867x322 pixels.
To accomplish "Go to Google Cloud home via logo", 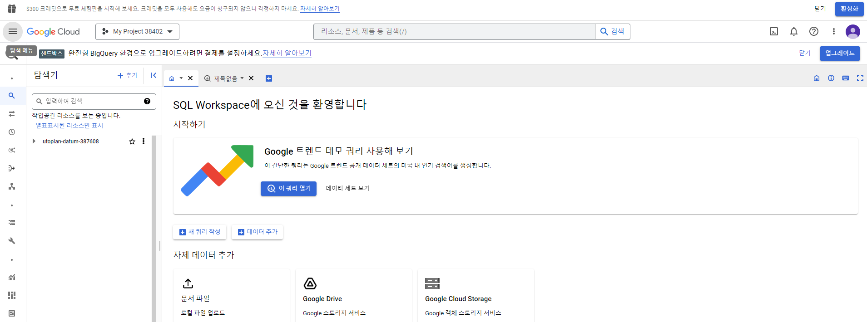I will pyautogui.click(x=53, y=31).
